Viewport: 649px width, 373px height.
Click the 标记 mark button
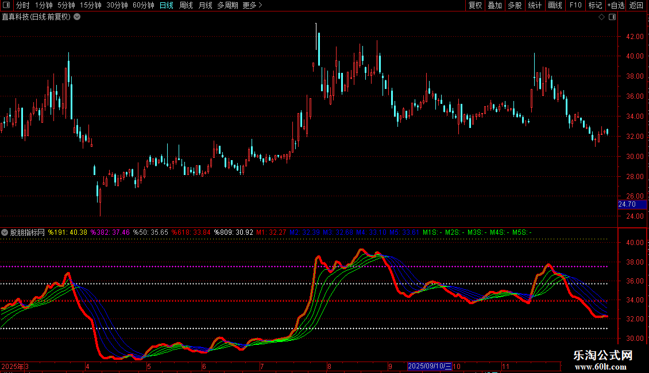coord(595,5)
